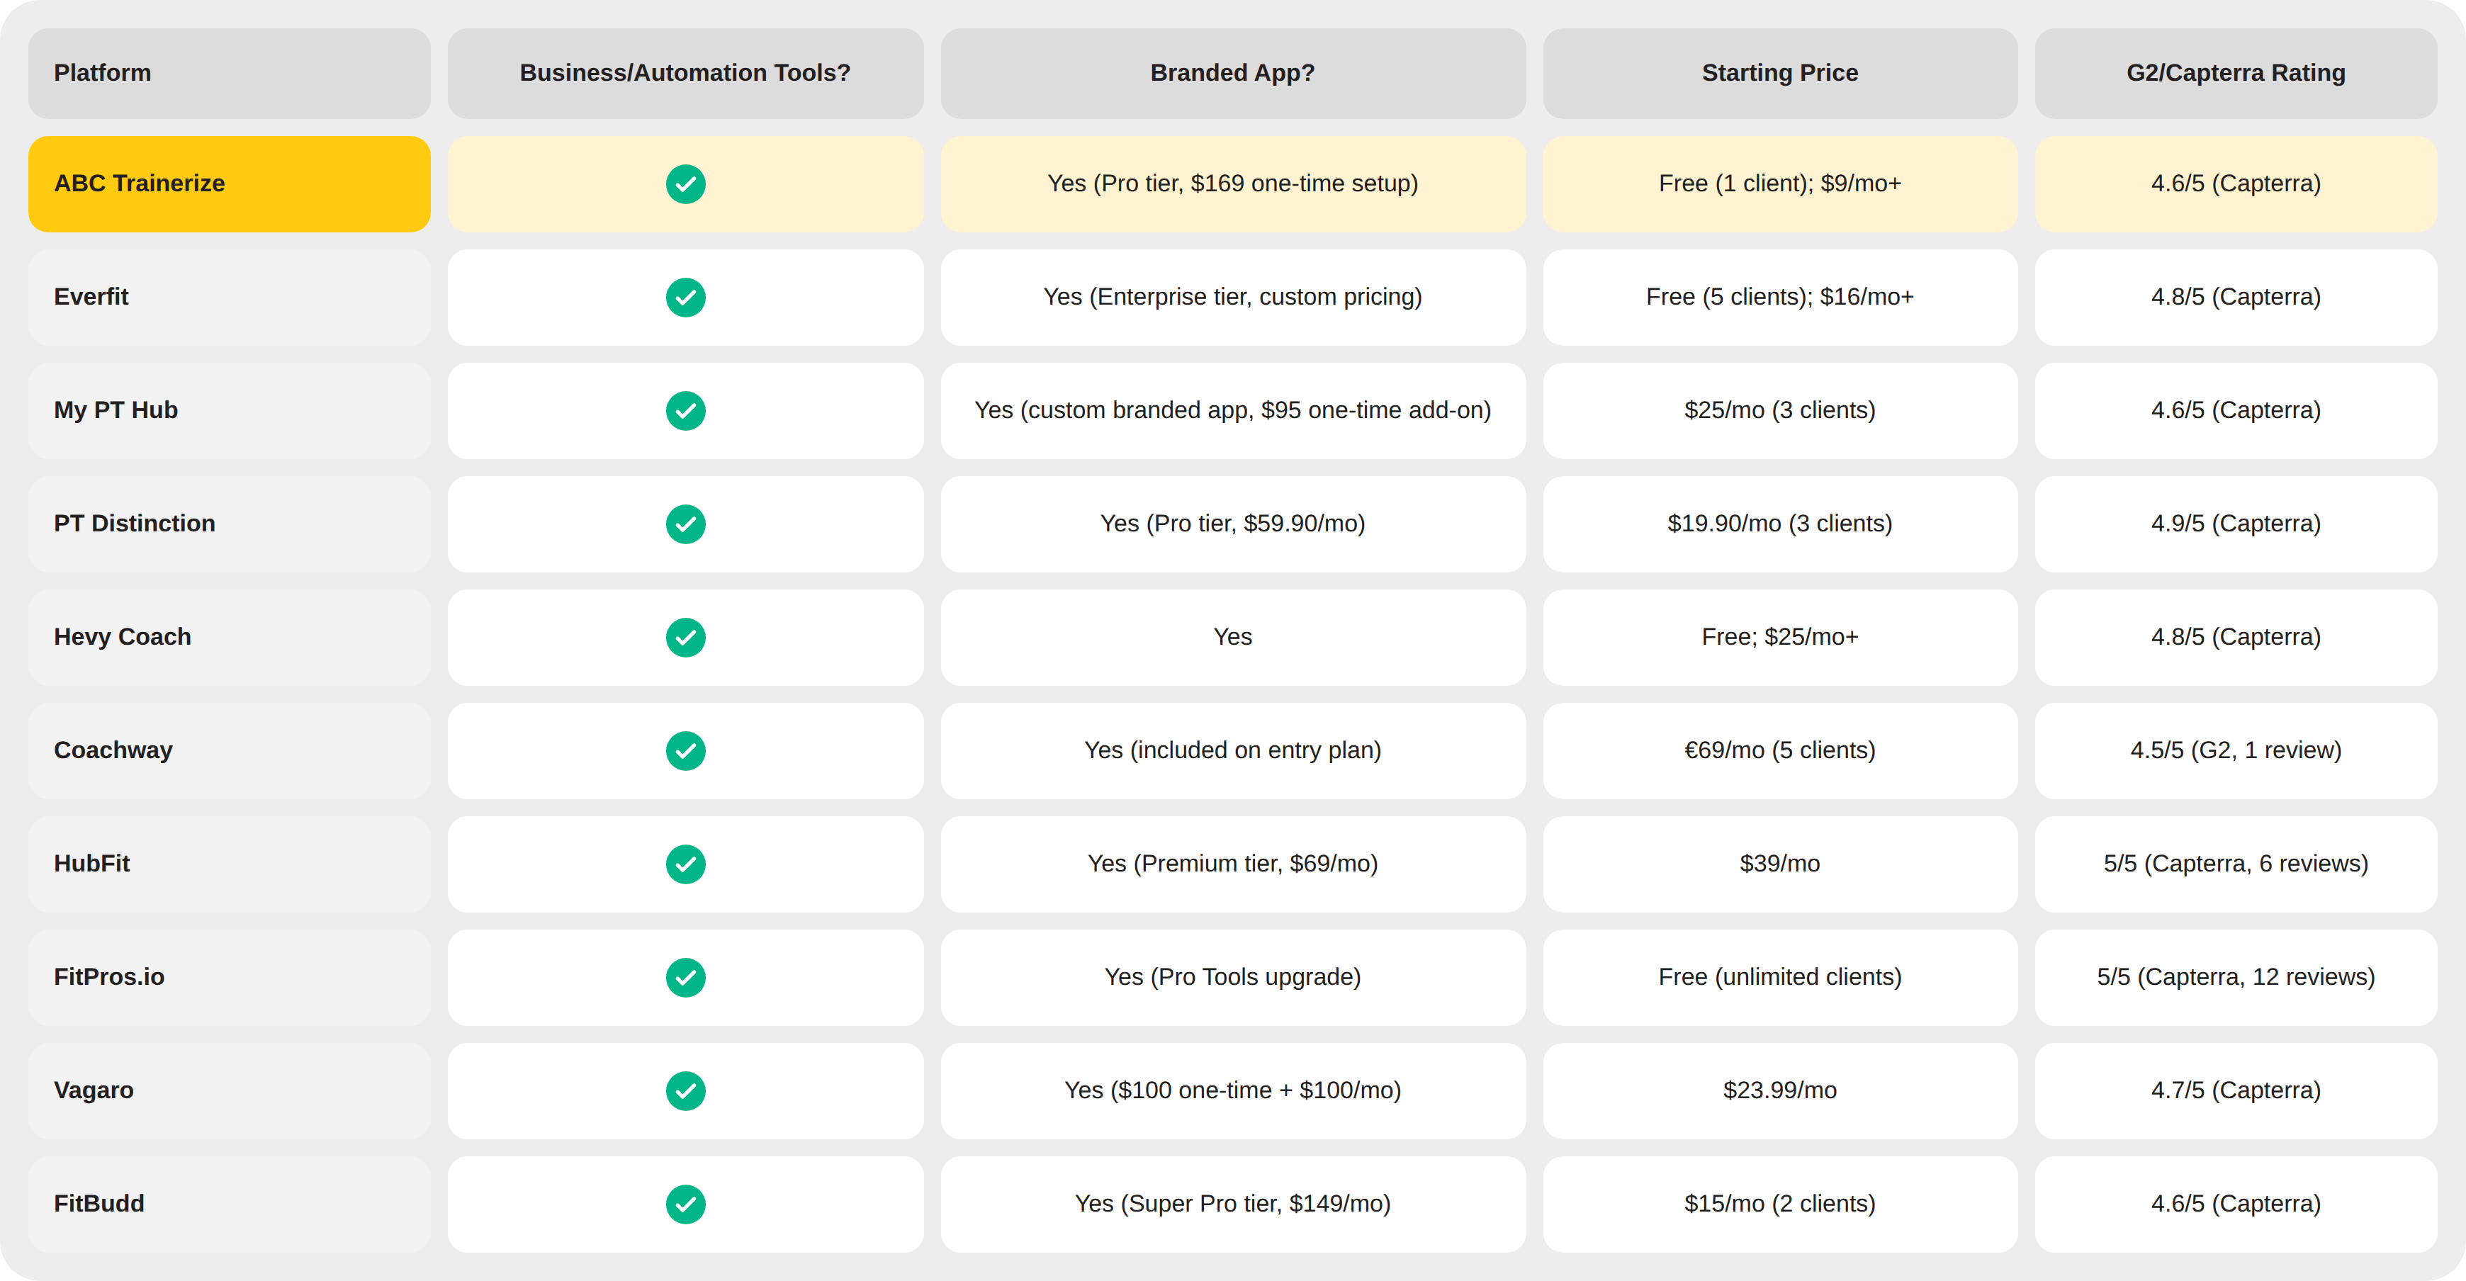
Task: Click the green checkmark in ABC Trainerize row
Action: [685, 184]
